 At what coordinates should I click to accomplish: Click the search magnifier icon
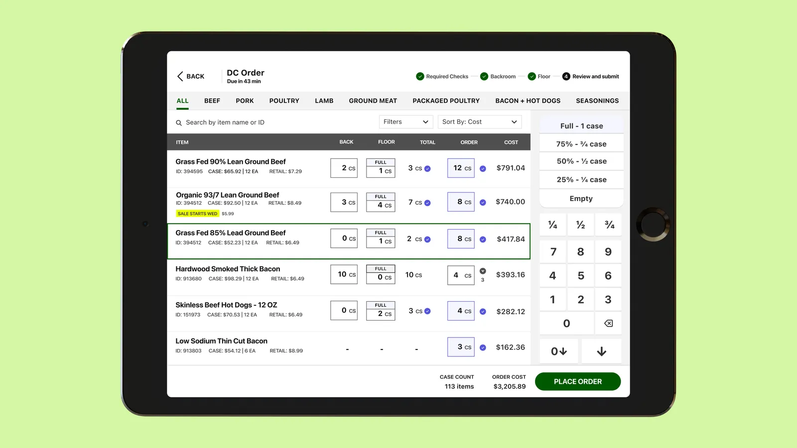pos(179,122)
